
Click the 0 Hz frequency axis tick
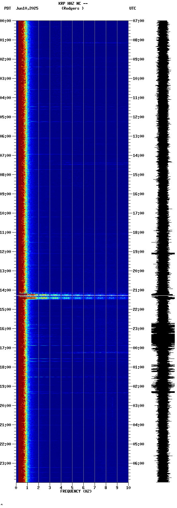[16, 488]
